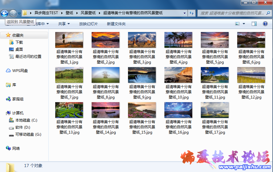
Task: Click 壁纸 in the address breadcrumb
Action: [69, 13]
